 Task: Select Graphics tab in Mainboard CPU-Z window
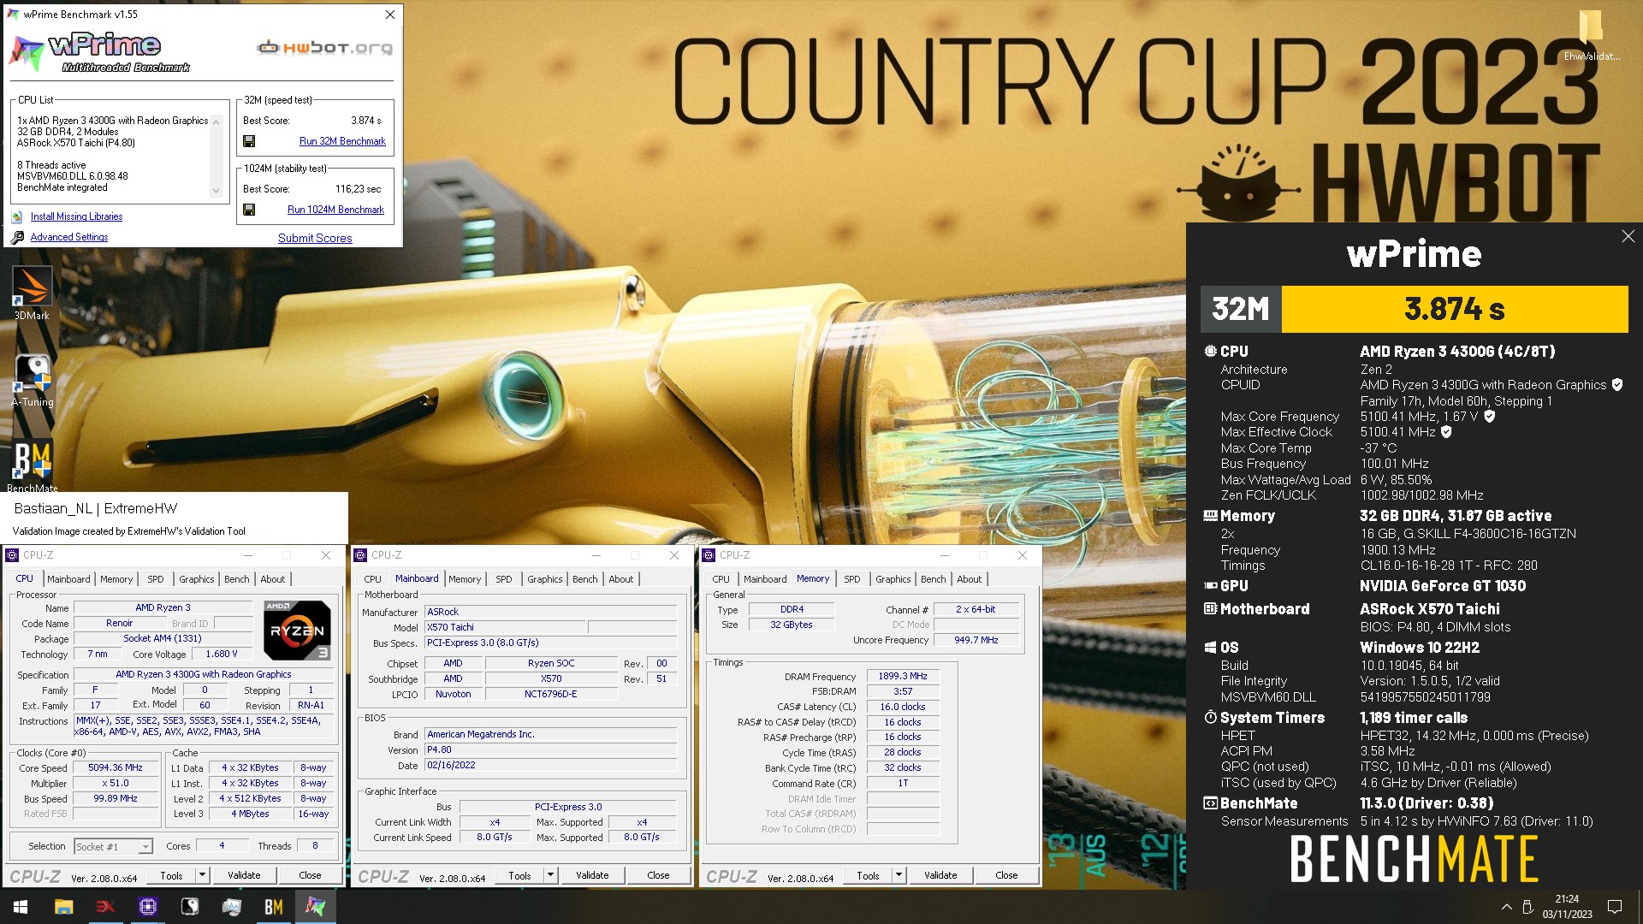click(544, 579)
